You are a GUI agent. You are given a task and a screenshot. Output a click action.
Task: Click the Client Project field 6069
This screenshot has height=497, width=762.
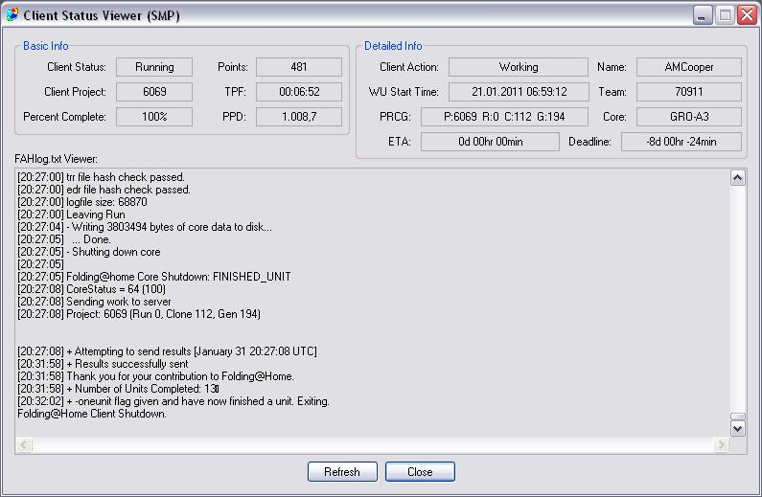tap(154, 92)
